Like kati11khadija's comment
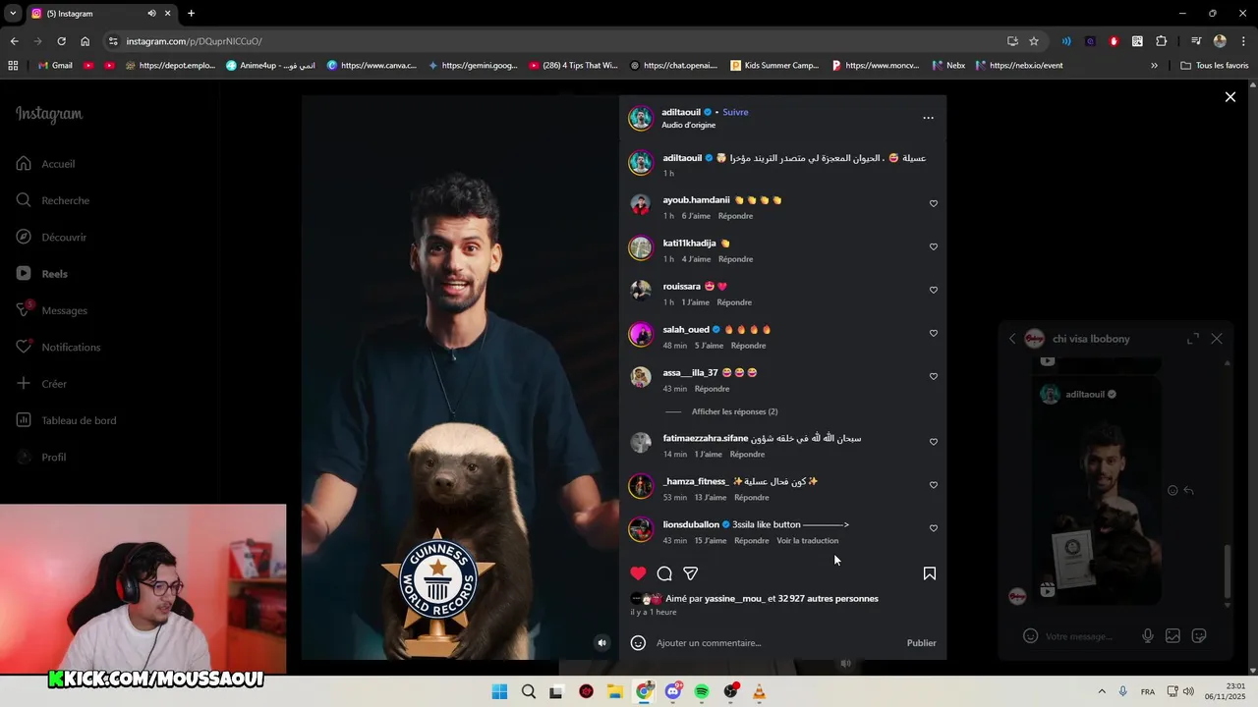 pyautogui.click(x=934, y=247)
